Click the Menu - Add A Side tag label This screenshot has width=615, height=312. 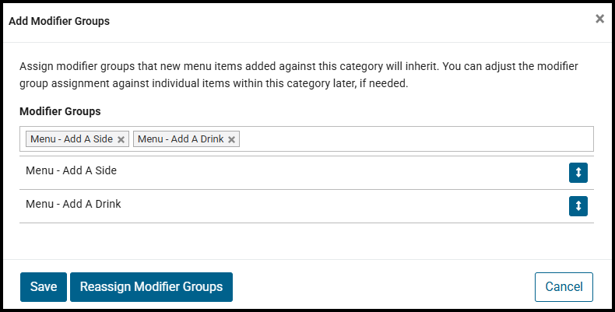(x=71, y=139)
